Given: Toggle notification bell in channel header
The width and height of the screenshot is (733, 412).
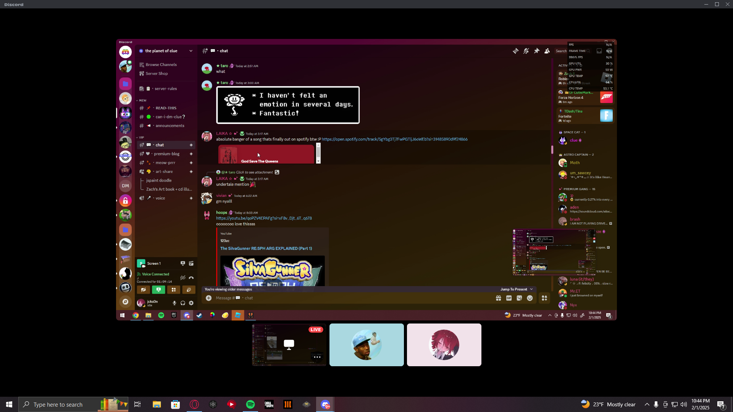Looking at the screenshot, I should (526, 51).
